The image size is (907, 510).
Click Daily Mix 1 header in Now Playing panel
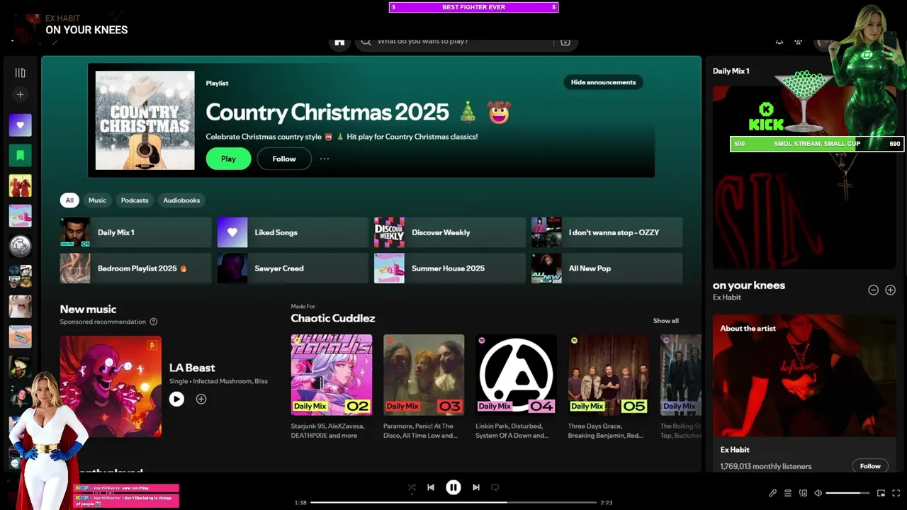[731, 71]
